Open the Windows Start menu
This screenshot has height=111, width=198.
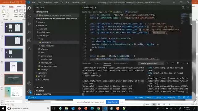[x=3, y=108]
